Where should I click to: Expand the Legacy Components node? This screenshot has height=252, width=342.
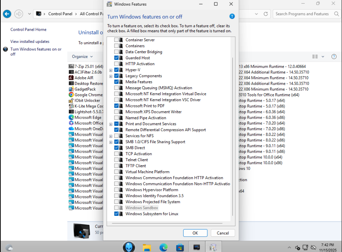click(x=111, y=76)
